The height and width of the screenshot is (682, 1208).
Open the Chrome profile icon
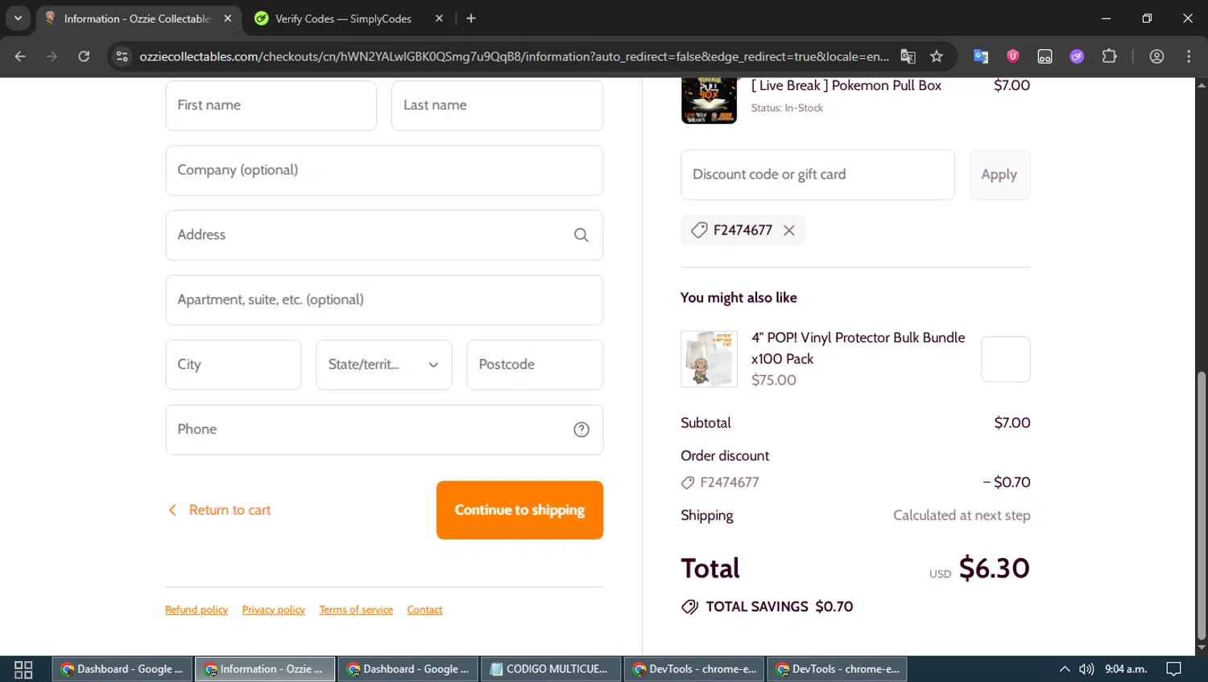click(x=1156, y=56)
